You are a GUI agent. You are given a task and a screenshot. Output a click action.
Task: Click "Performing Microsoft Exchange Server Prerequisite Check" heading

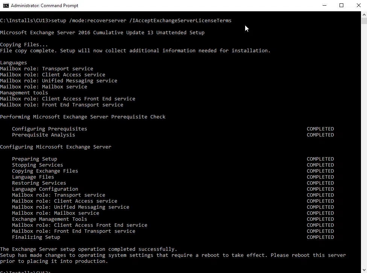coord(83,117)
